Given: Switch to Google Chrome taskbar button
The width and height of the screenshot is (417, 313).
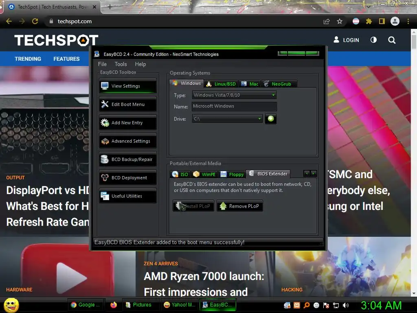Looking at the screenshot, I should click(x=85, y=305).
